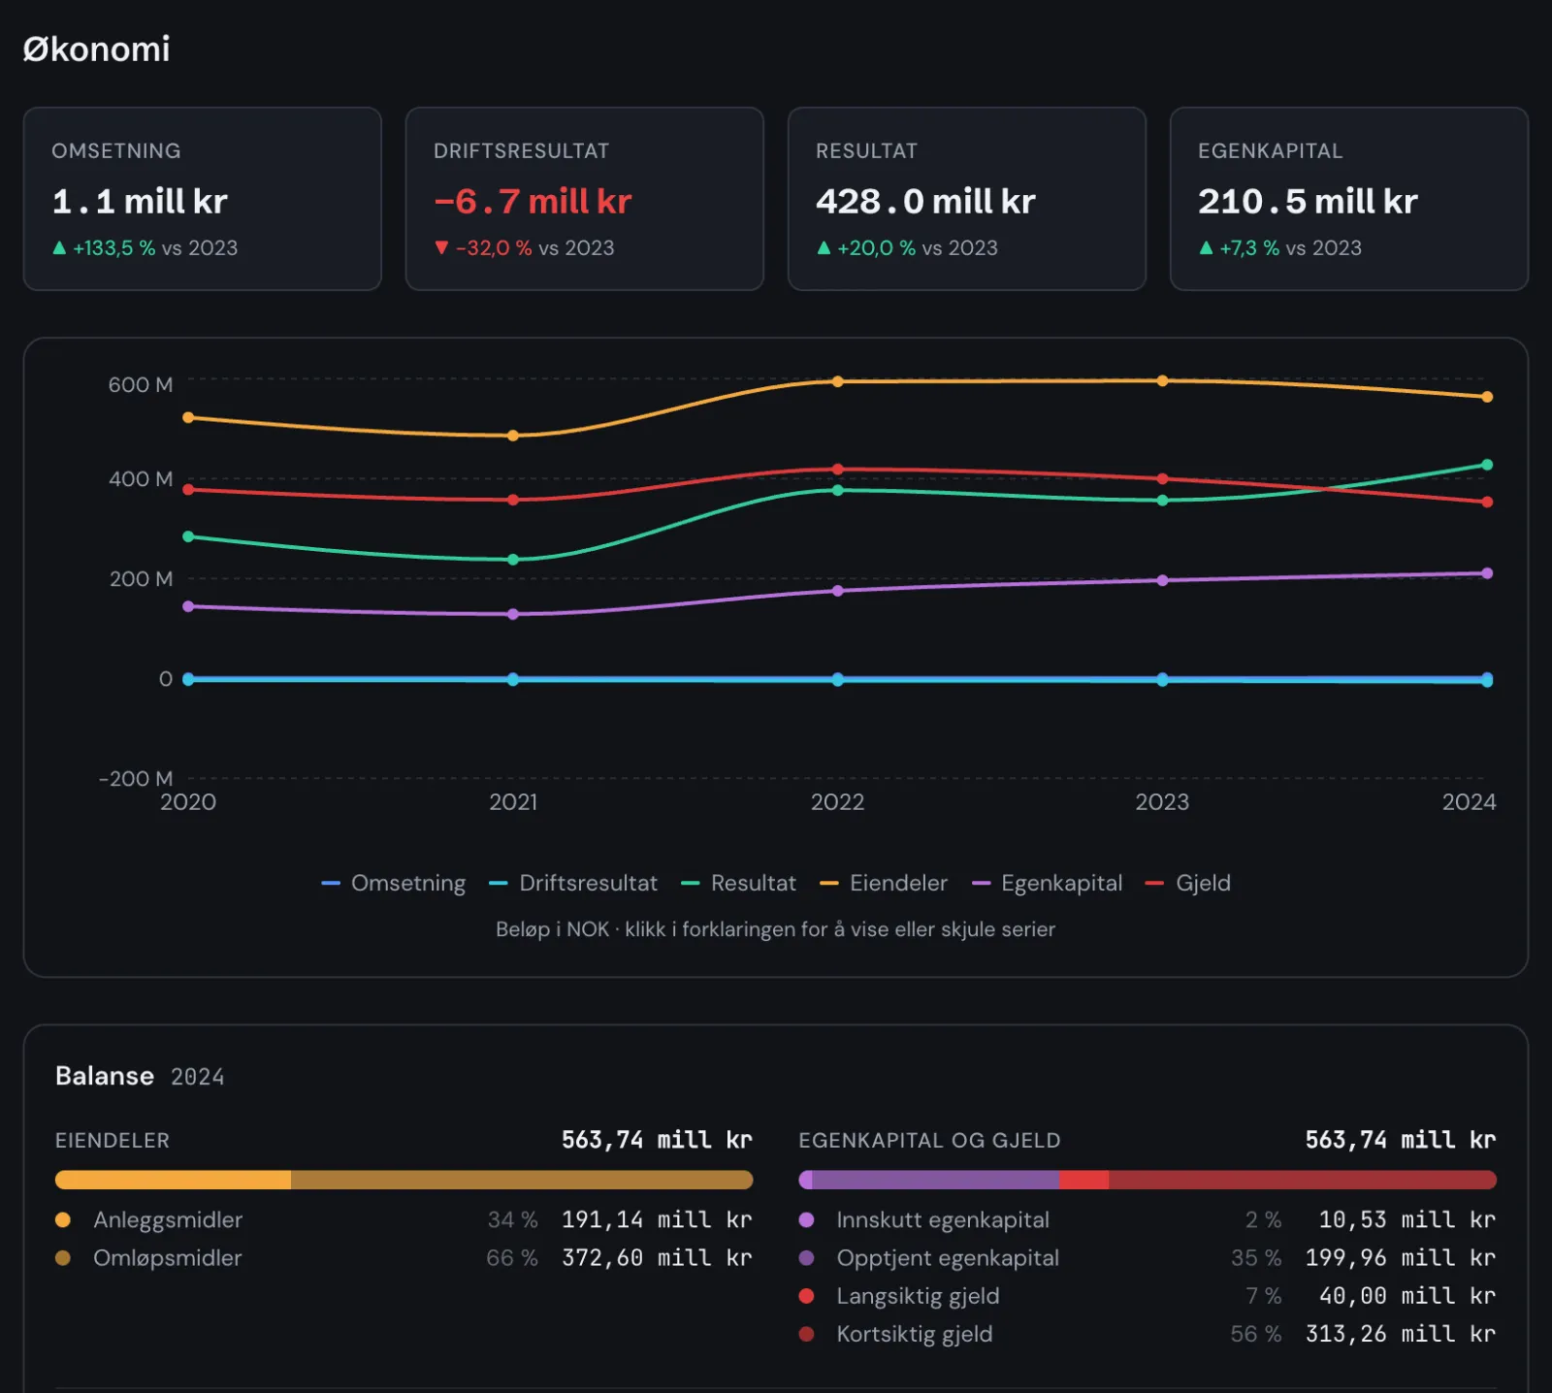Click the bright red Langsiktig gjeld bar segment
Image resolution: width=1552 pixels, height=1393 pixels.
point(1083,1180)
